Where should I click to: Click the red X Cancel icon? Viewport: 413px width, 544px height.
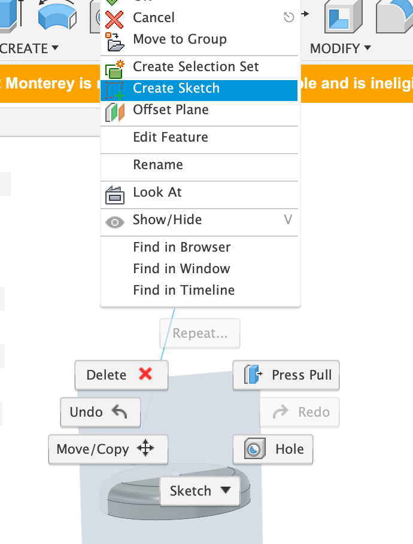pos(114,19)
